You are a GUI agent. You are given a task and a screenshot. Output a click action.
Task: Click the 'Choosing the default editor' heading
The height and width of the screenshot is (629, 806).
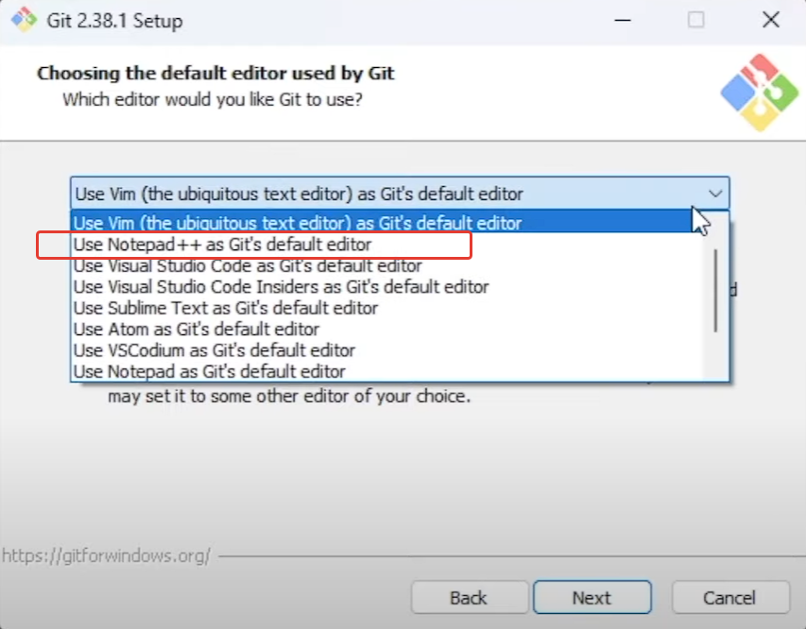pyautogui.click(x=215, y=74)
